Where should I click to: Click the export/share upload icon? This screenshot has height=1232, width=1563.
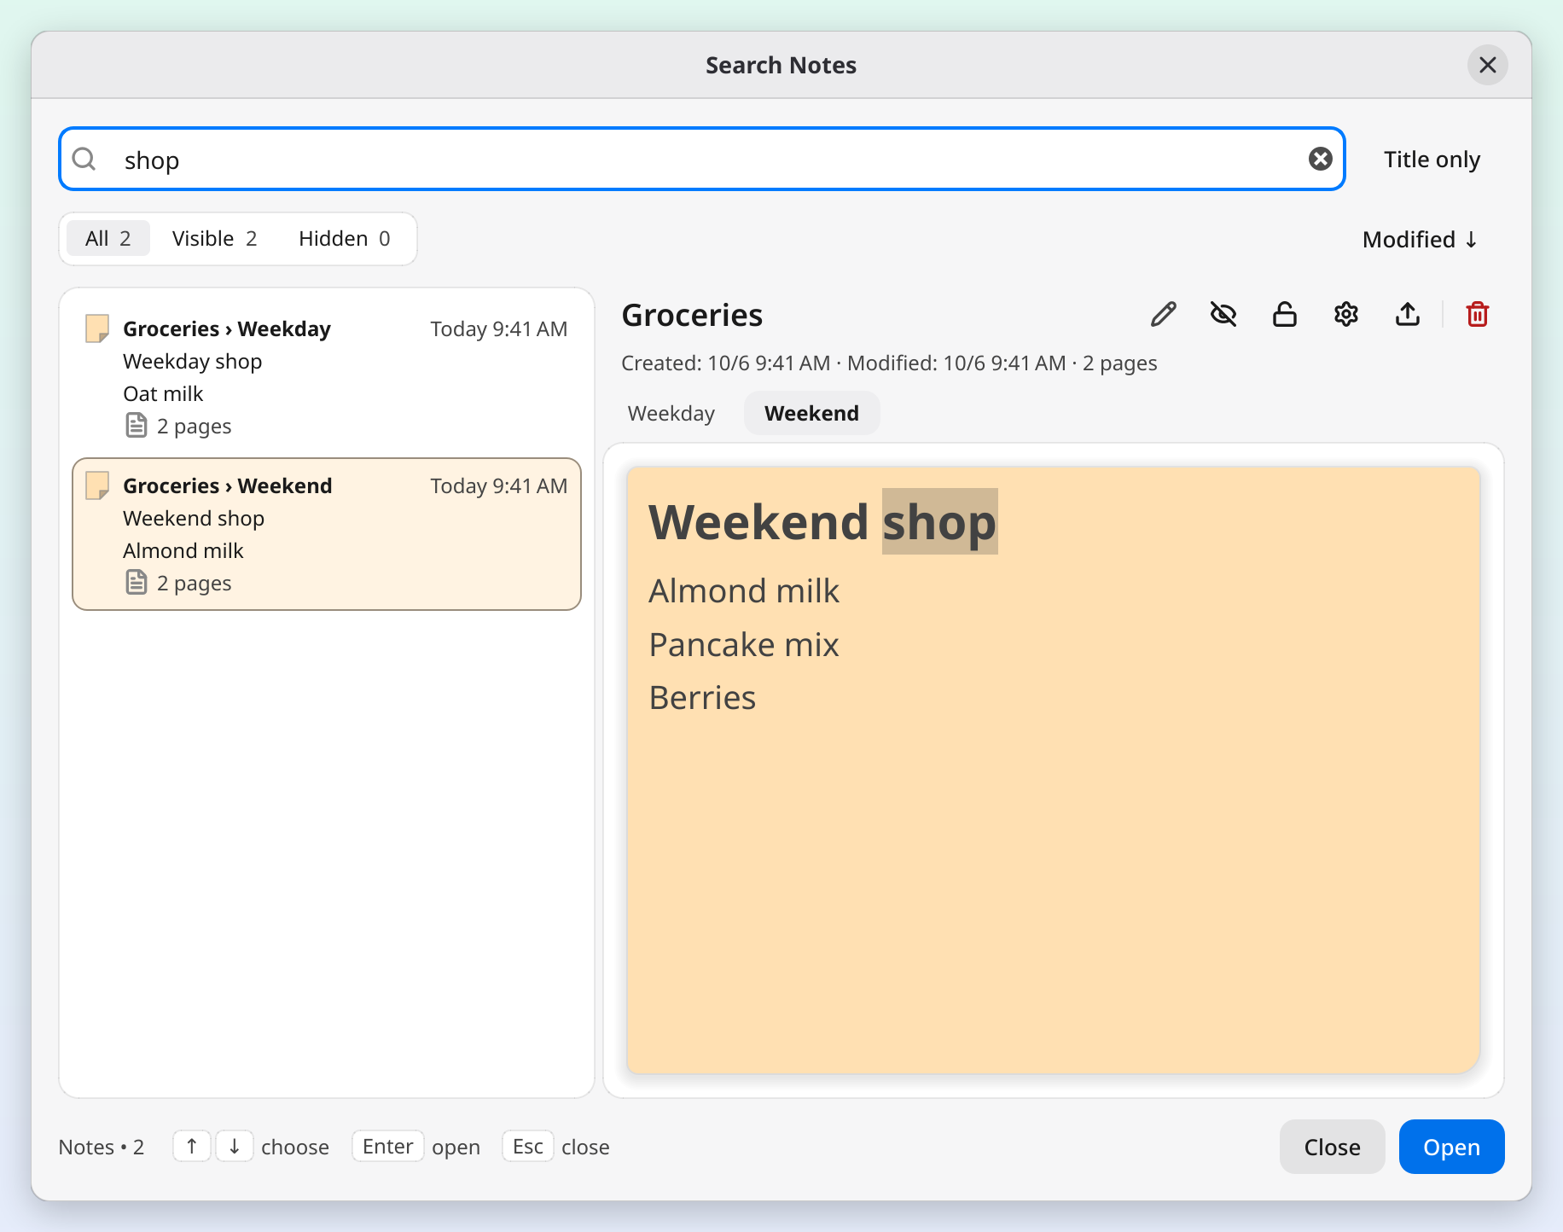pyautogui.click(x=1408, y=315)
